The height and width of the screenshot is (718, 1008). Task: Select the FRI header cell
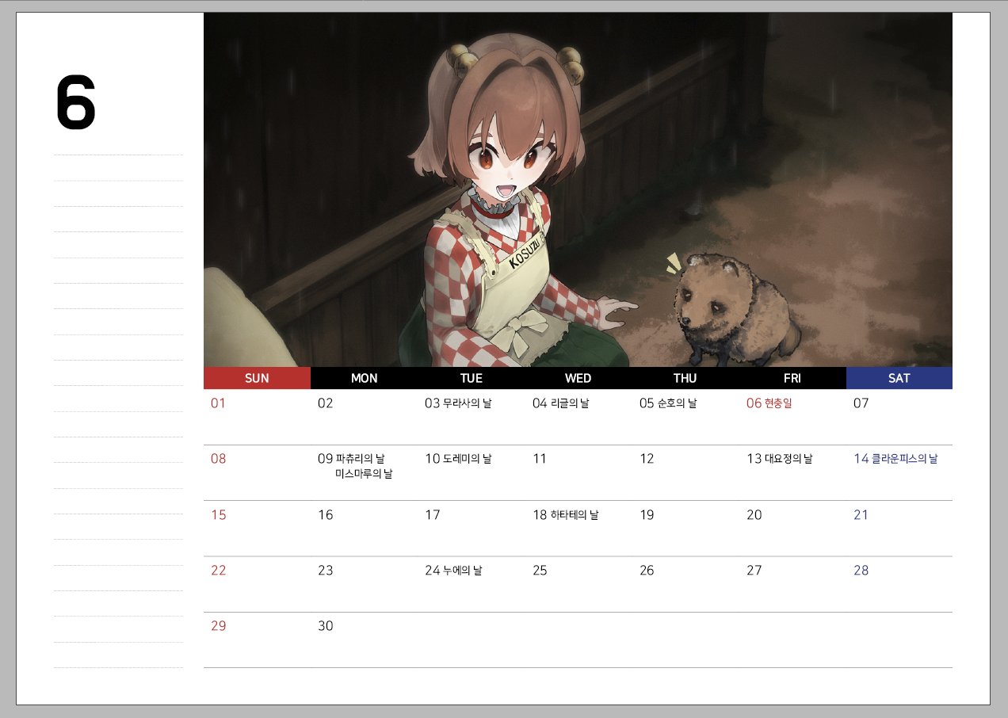(792, 378)
